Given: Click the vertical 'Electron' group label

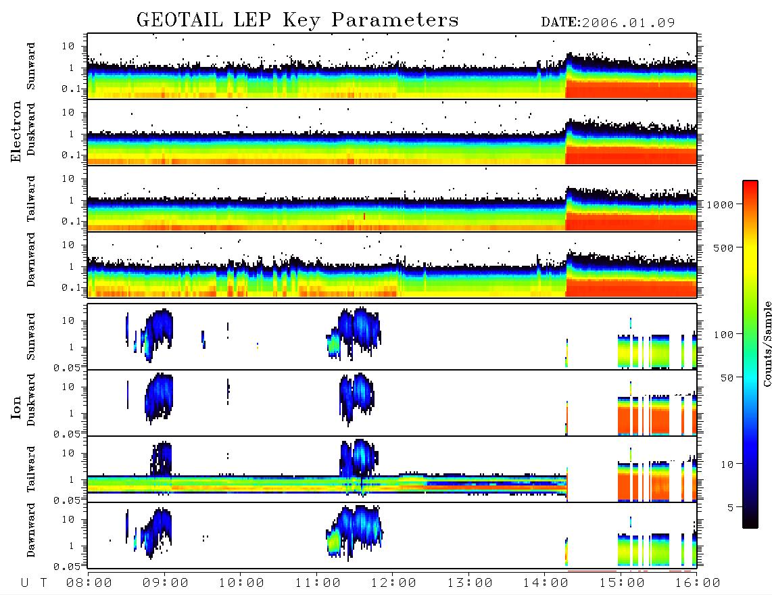Looking at the screenshot, I should tap(16, 132).
